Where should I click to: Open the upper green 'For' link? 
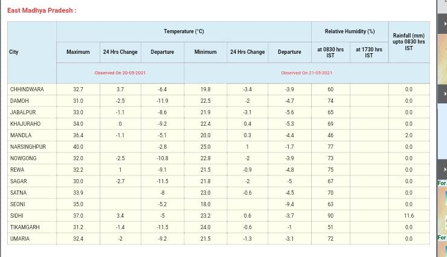click(x=442, y=183)
